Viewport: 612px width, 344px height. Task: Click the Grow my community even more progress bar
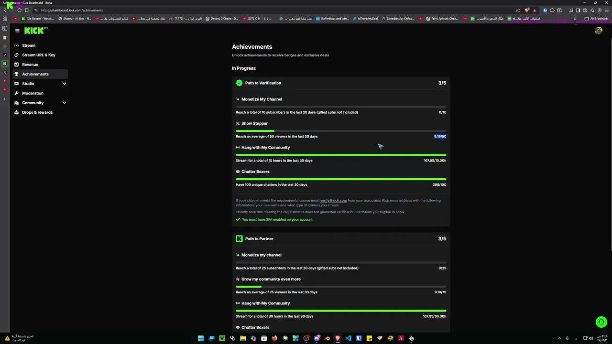click(x=341, y=287)
